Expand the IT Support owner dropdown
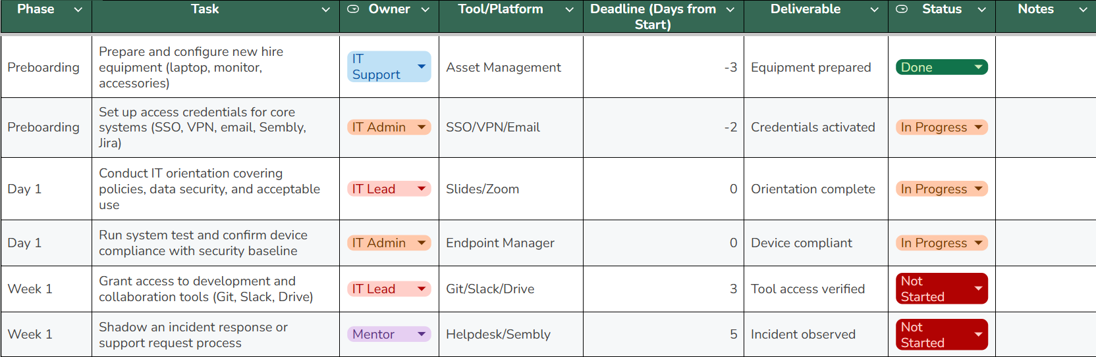The image size is (1096, 357). (x=421, y=66)
